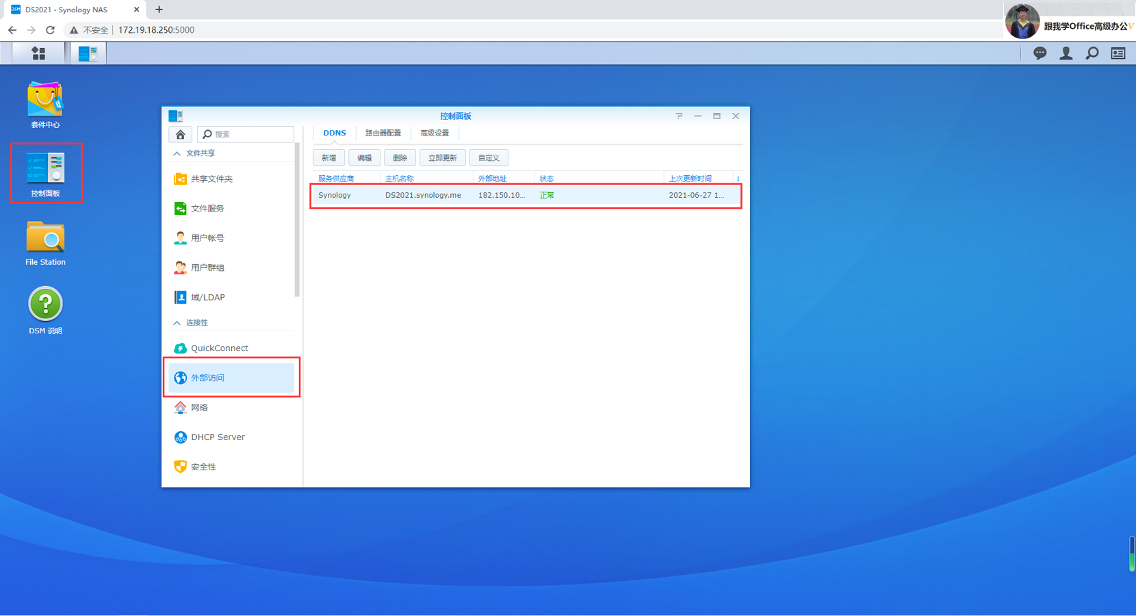1136x616 pixels.
Task: Click the address bar URL
Action: 156,30
